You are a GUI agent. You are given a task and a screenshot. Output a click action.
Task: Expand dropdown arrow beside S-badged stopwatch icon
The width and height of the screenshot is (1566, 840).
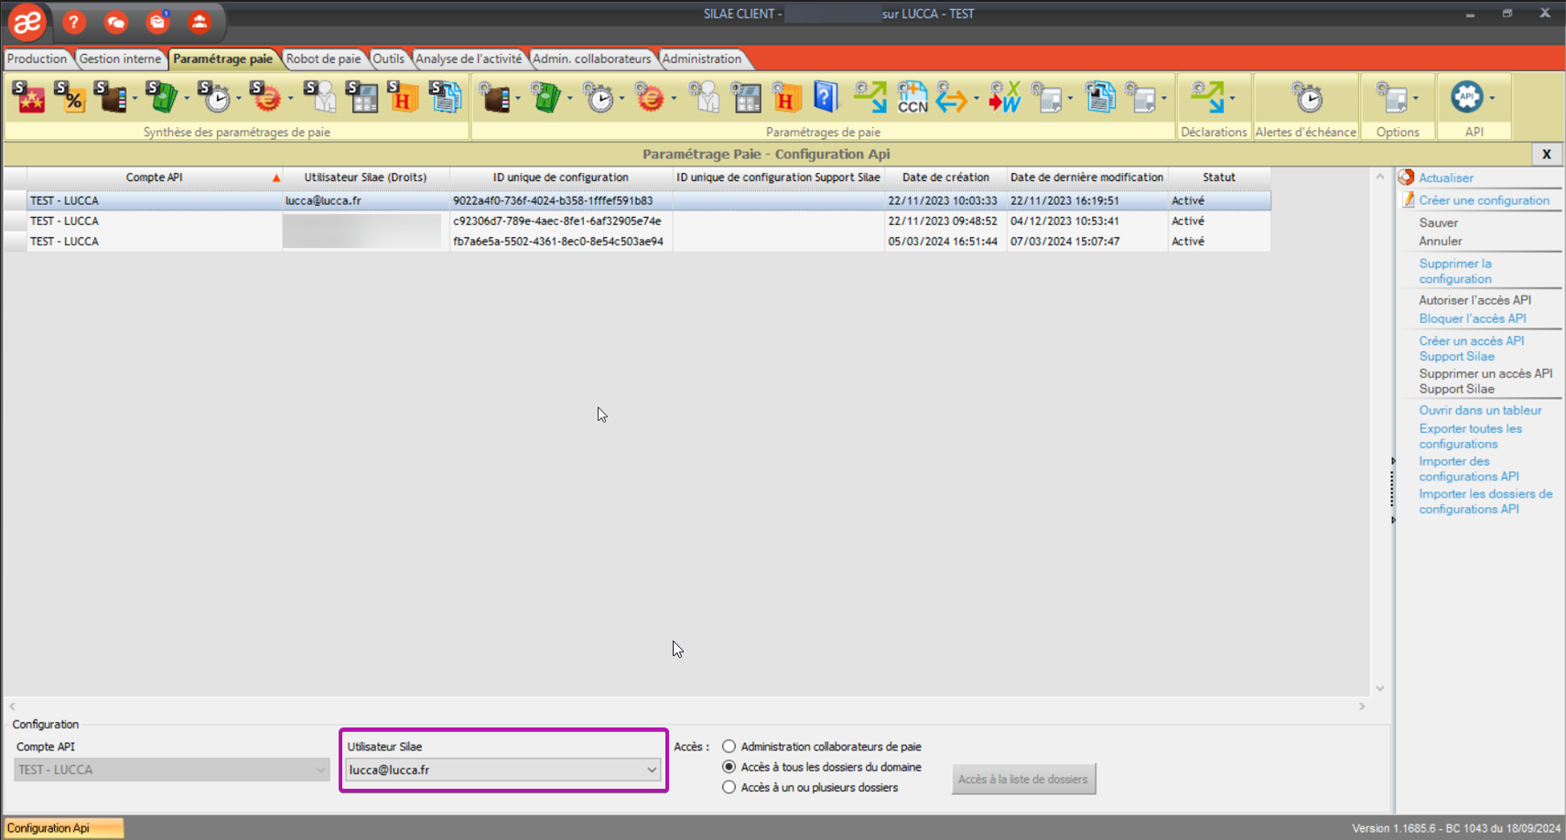point(239,98)
